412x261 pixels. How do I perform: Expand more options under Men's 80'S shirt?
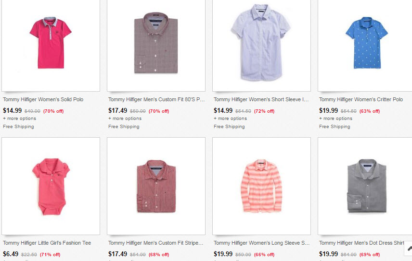(125, 119)
